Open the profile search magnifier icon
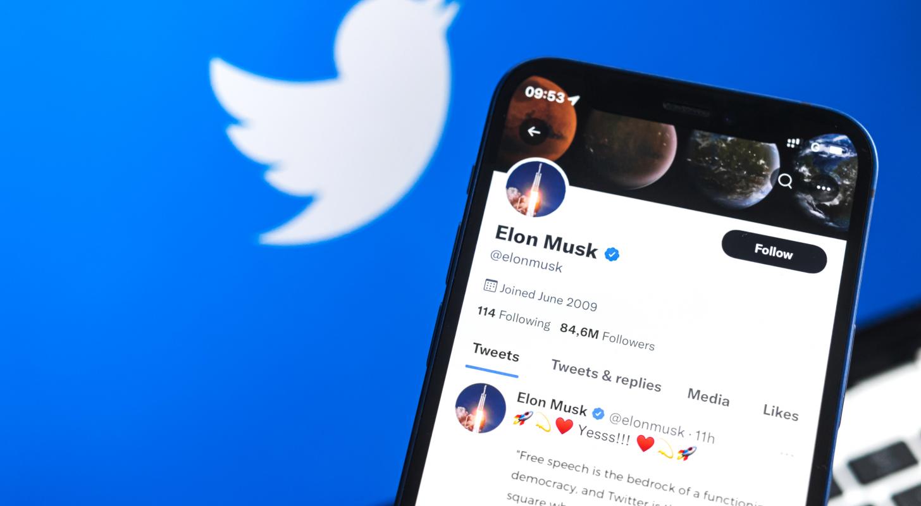This screenshot has height=506, width=921. [785, 182]
